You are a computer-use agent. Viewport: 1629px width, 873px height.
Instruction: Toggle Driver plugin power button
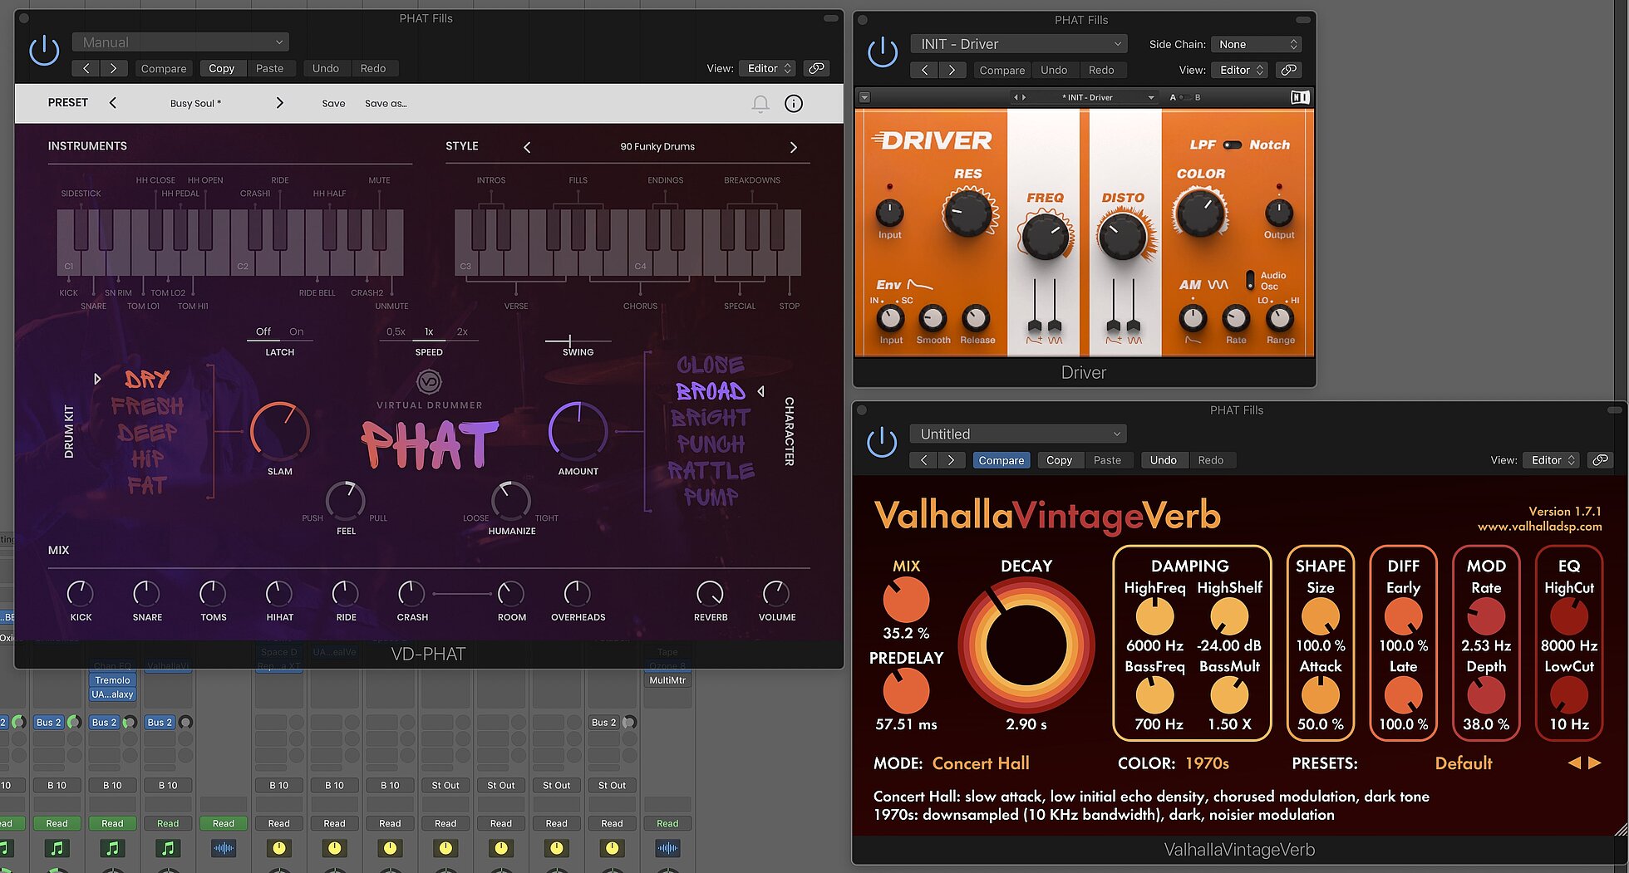883,52
